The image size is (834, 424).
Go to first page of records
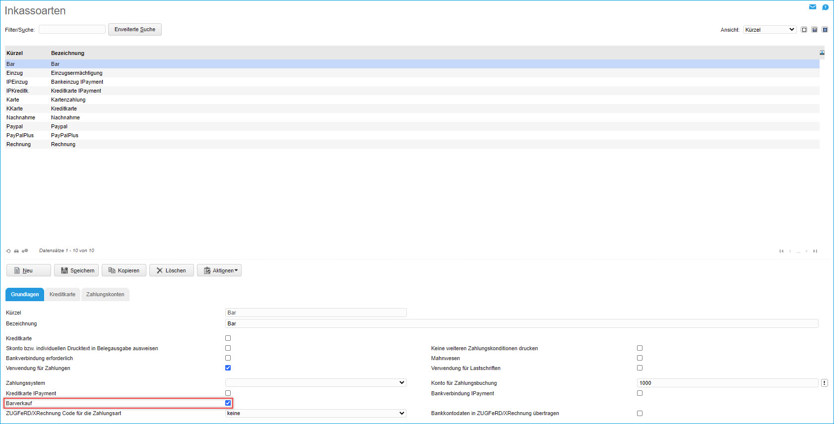coord(781,251)
